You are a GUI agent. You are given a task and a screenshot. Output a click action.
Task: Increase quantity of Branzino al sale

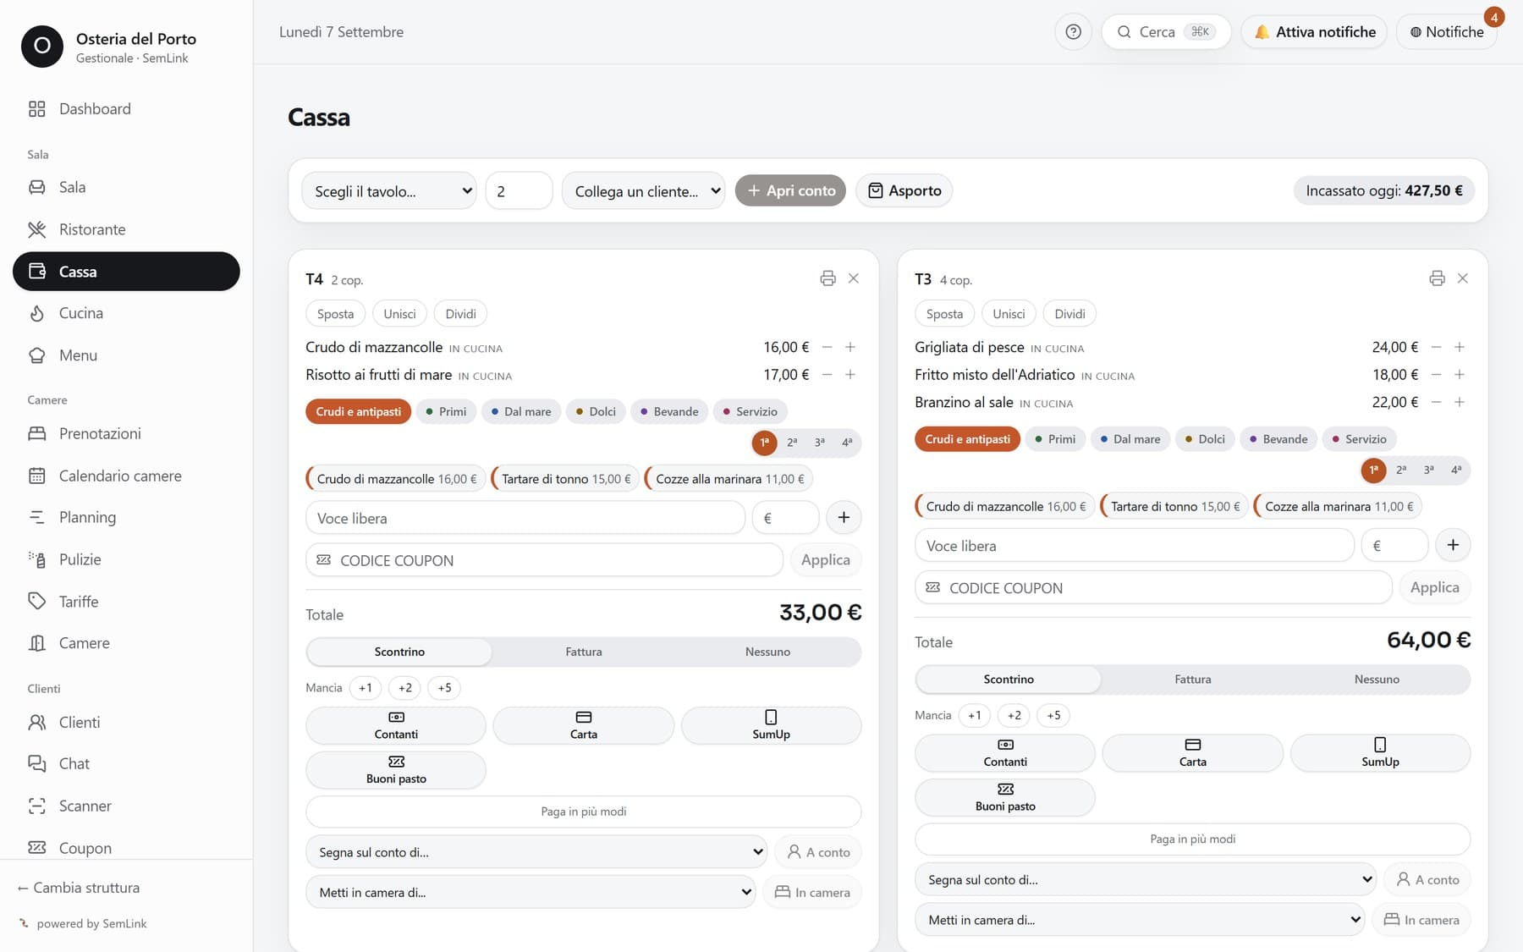(1460, 402)
